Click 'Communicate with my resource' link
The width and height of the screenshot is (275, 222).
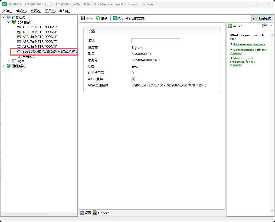[248, 51]
